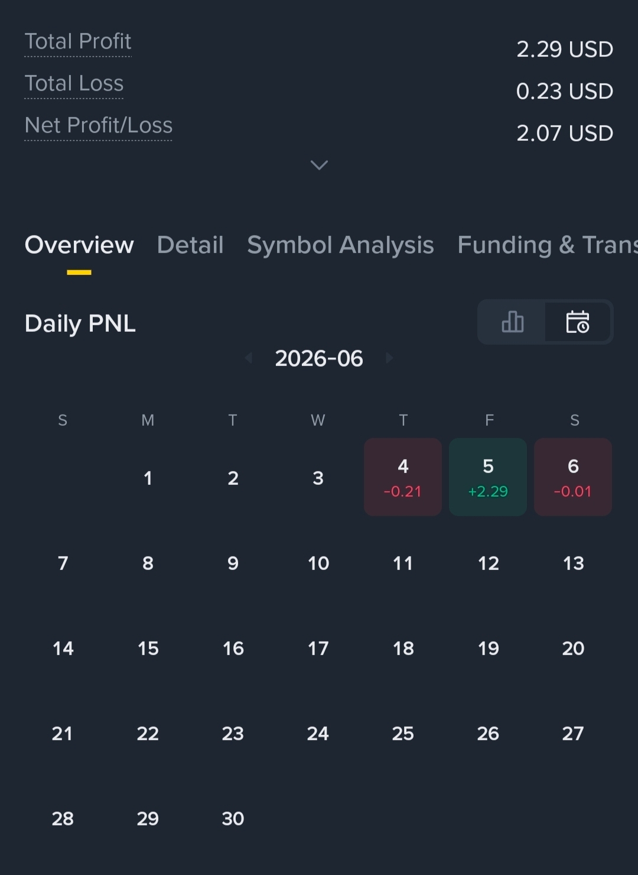The height and width of the screenshot is (875, 638).
Task: Expand more stats with down chevron
Action: [319, 165]
